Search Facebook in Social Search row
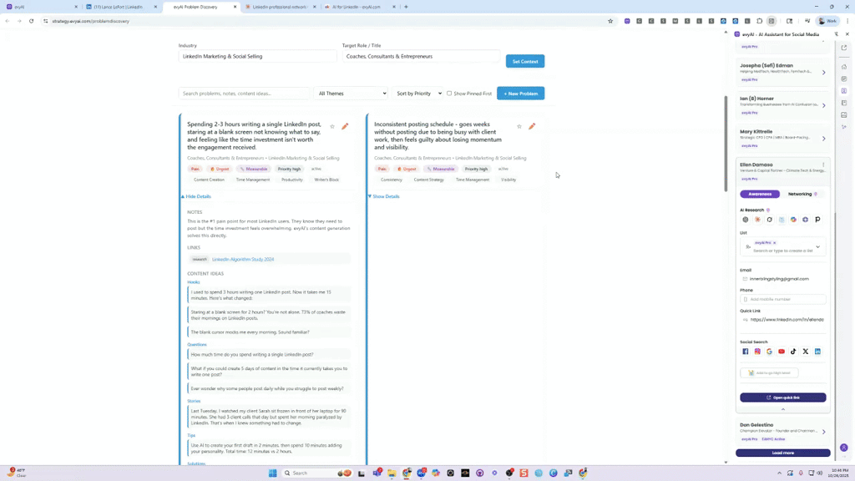 click(746, 352)
